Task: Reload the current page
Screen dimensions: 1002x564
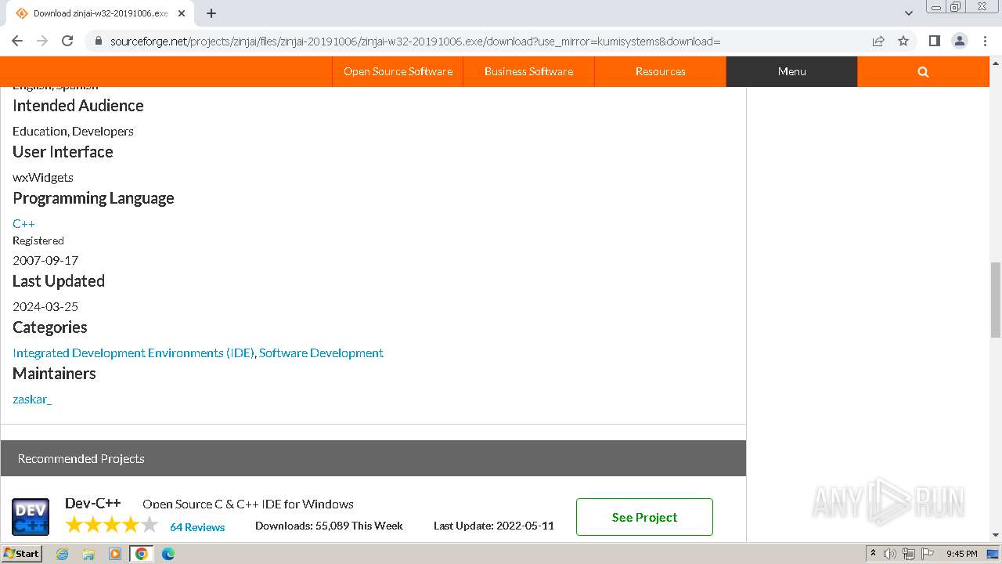Action: coord(67,41)
